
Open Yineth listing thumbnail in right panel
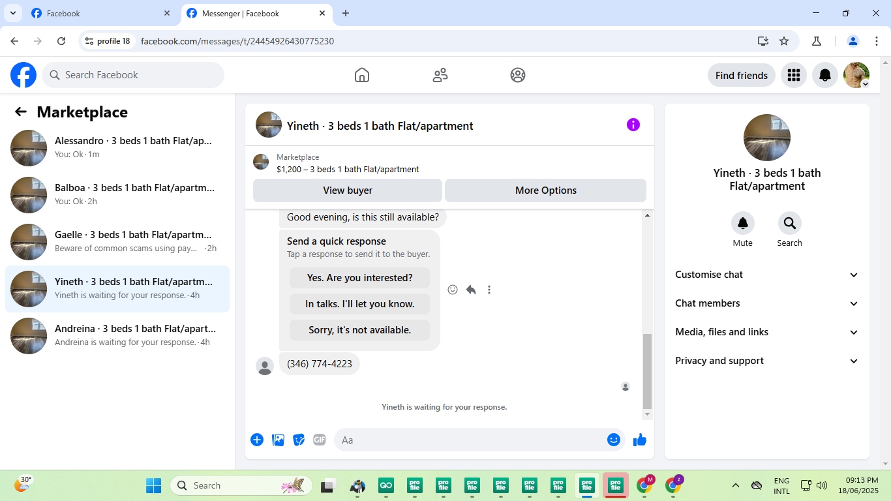[x=767, y=138]
